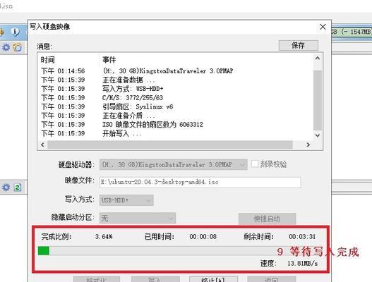372x282 pixels.
Task: Click the log horizontal scroll-left arrow
Action: tap(42, 145)
